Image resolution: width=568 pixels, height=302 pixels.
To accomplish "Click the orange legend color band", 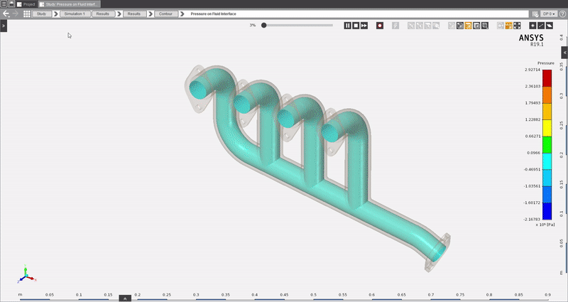I will pos(547,95).
